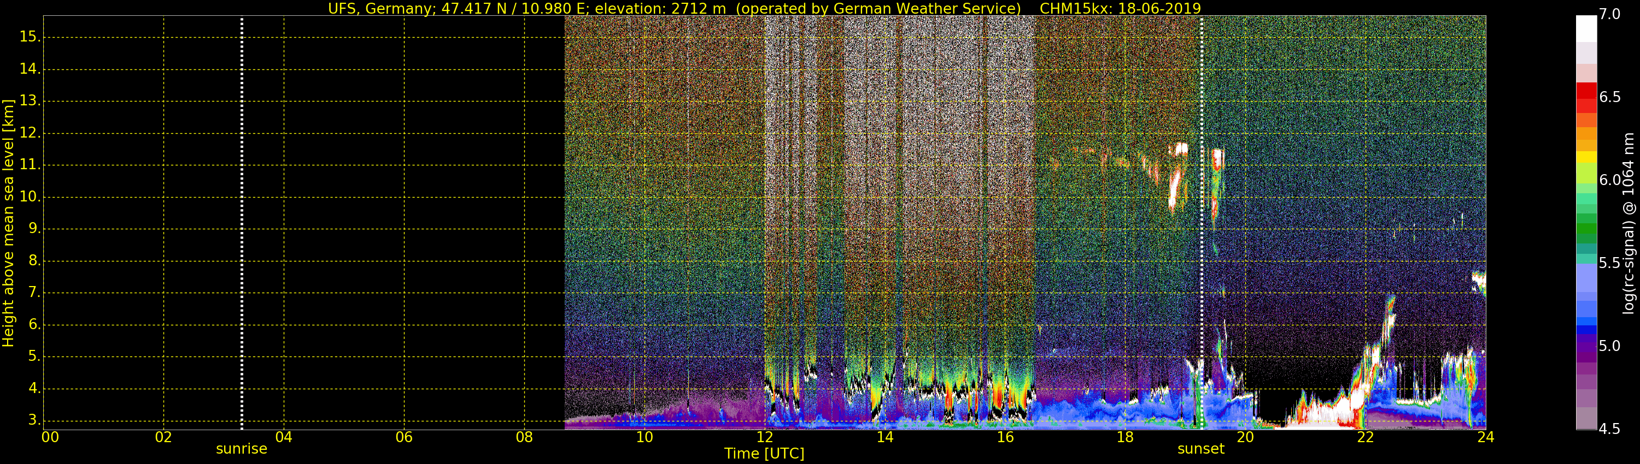
Task: Select the white dotted sunset line
Action: click(x=1202, y=223)
